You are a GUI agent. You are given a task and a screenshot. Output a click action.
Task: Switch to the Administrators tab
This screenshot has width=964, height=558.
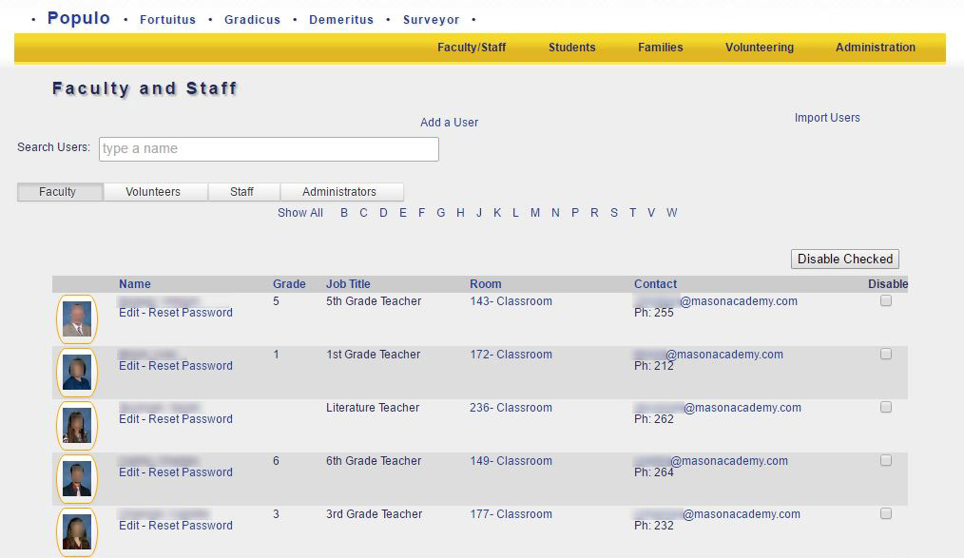339,192
